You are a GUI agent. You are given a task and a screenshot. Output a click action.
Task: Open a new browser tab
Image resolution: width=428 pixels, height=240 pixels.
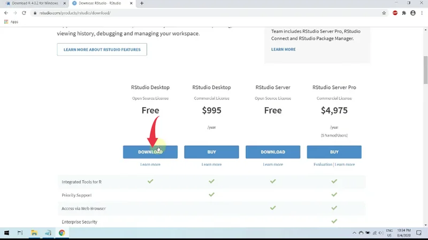point(142,3)
